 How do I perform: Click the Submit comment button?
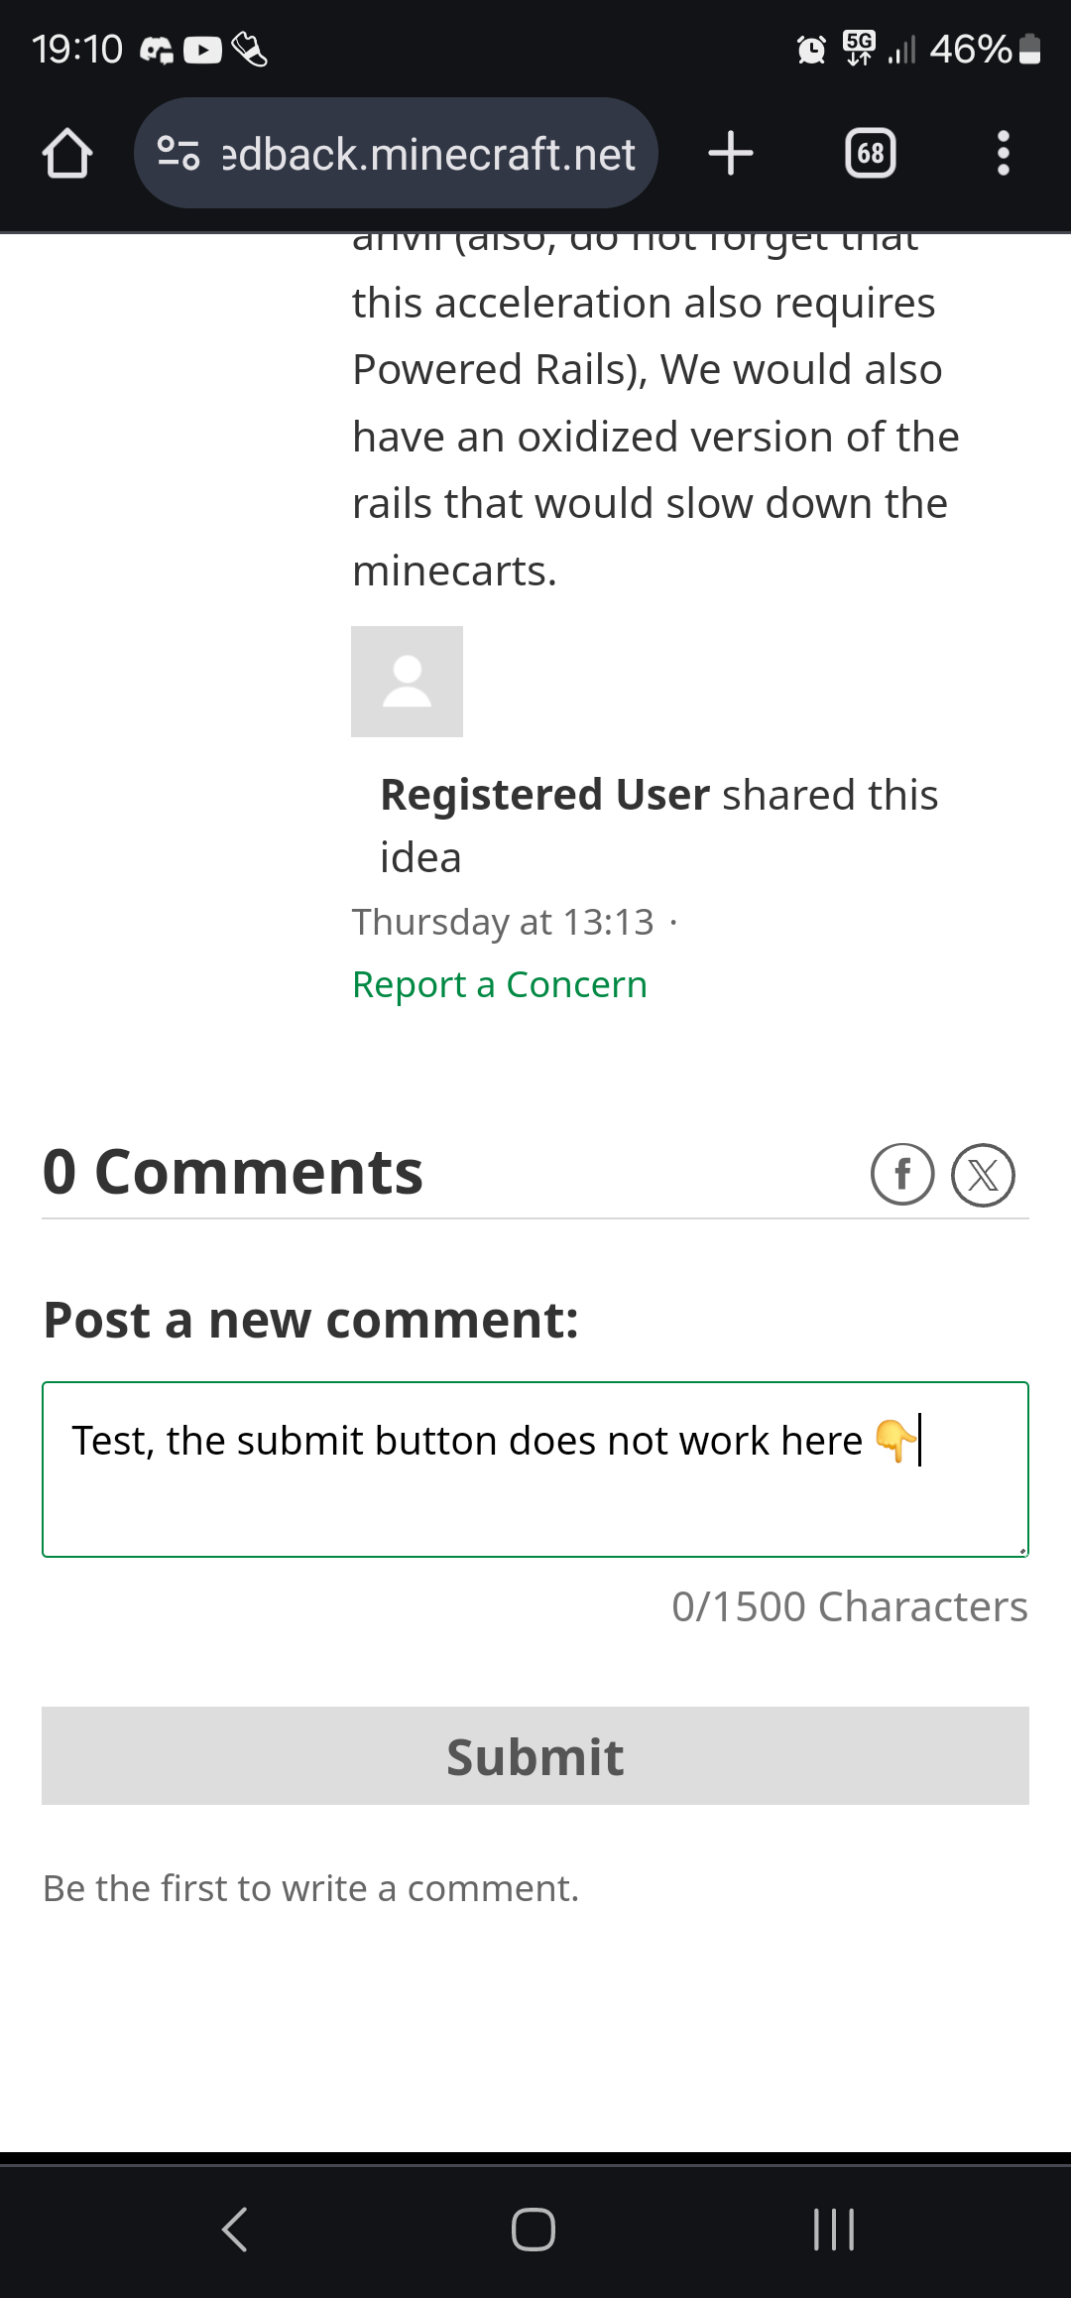point(535,1755)
